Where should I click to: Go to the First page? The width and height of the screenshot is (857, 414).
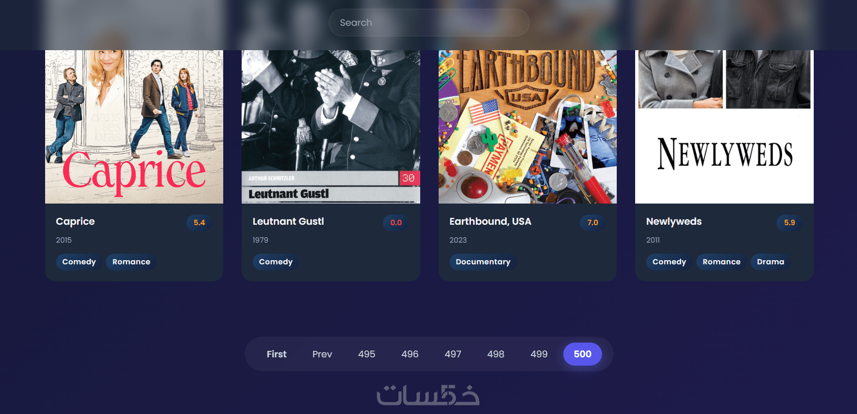pyautogui.click(x=277, y=354)
